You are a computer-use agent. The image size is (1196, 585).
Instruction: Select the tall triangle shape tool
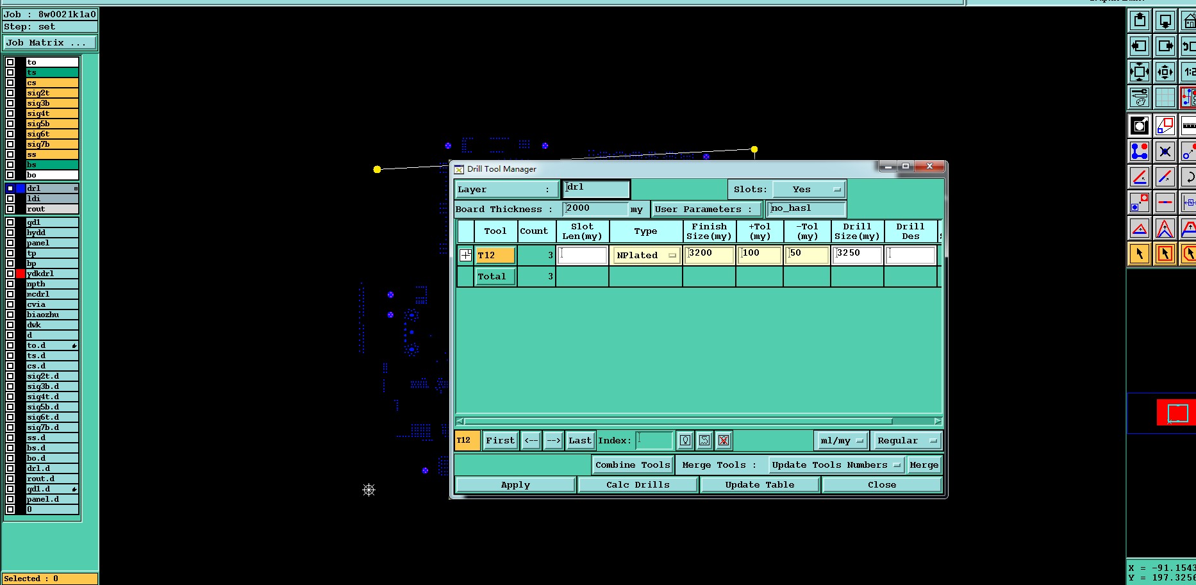click(1165, 228)
